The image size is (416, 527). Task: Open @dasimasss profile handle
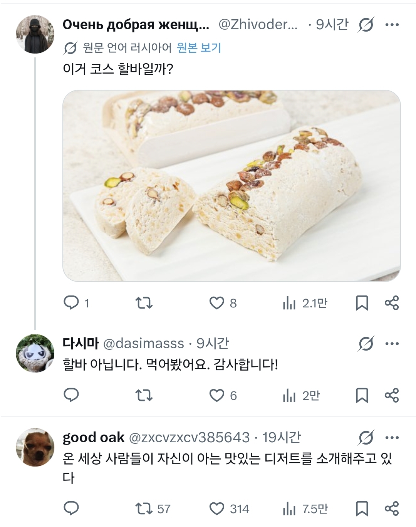point(144,343)
